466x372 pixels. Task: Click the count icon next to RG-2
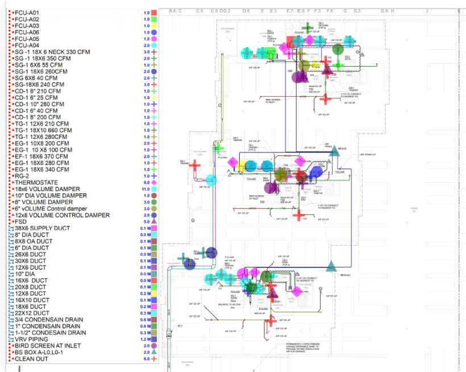12,176
